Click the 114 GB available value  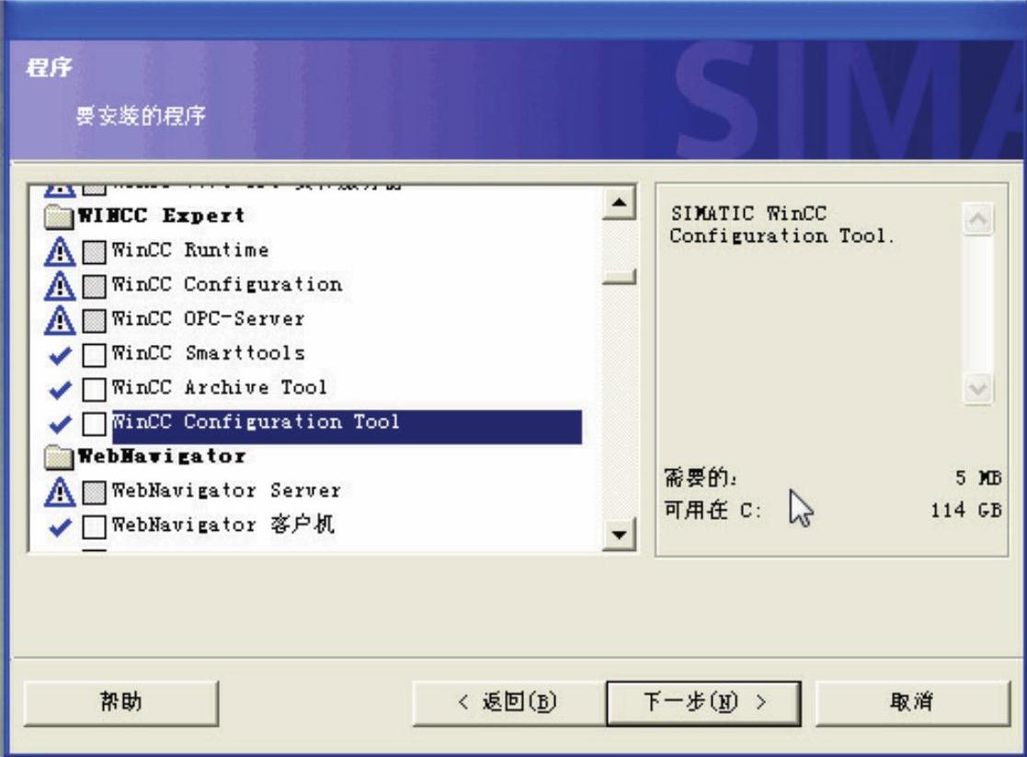click(966, 510)
